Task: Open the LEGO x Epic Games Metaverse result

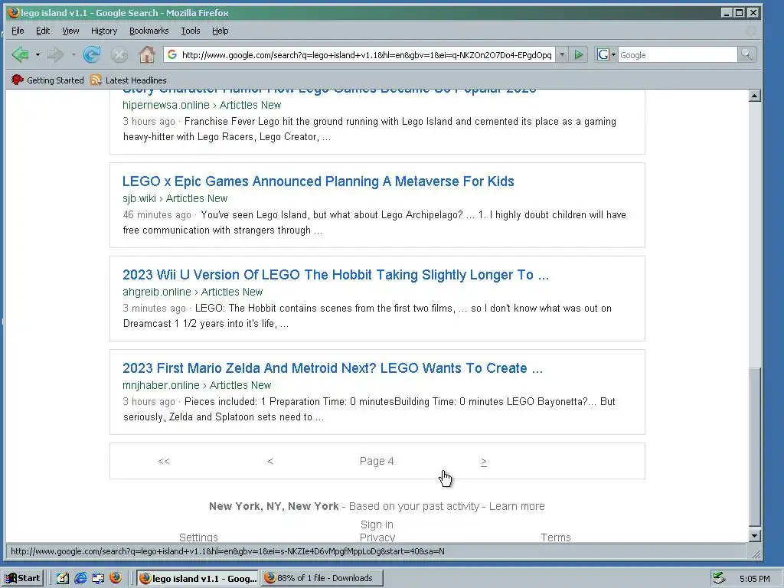Action: coord(318,181)
